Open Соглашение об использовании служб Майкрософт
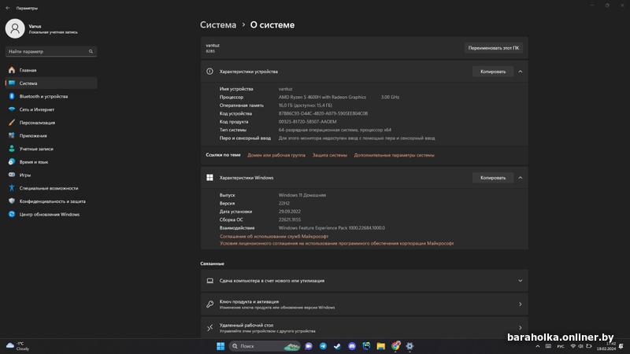This screenshot has height=354, width=630. 274,237
